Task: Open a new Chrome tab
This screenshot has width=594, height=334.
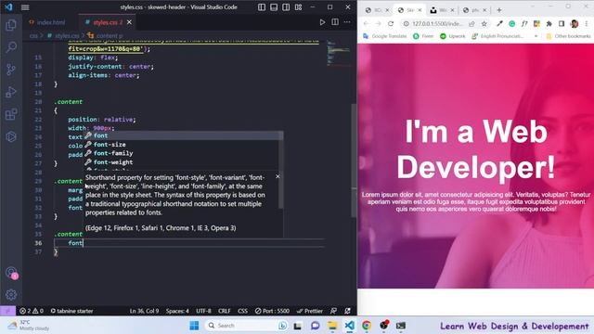Action: 499,10
